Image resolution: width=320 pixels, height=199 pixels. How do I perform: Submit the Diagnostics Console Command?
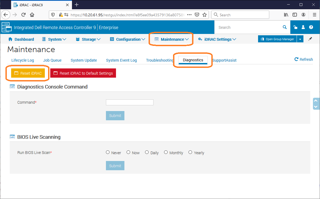click(115, 116)
